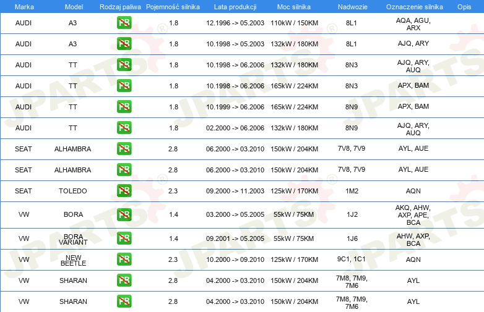Click engine codes AKQ, AHW, AXP, APE, BCA
The height and width of the screenshot is (312, 484).
tap(413, 215)
